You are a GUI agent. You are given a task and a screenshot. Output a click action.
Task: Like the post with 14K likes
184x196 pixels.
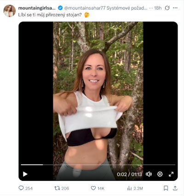point(98,188)
